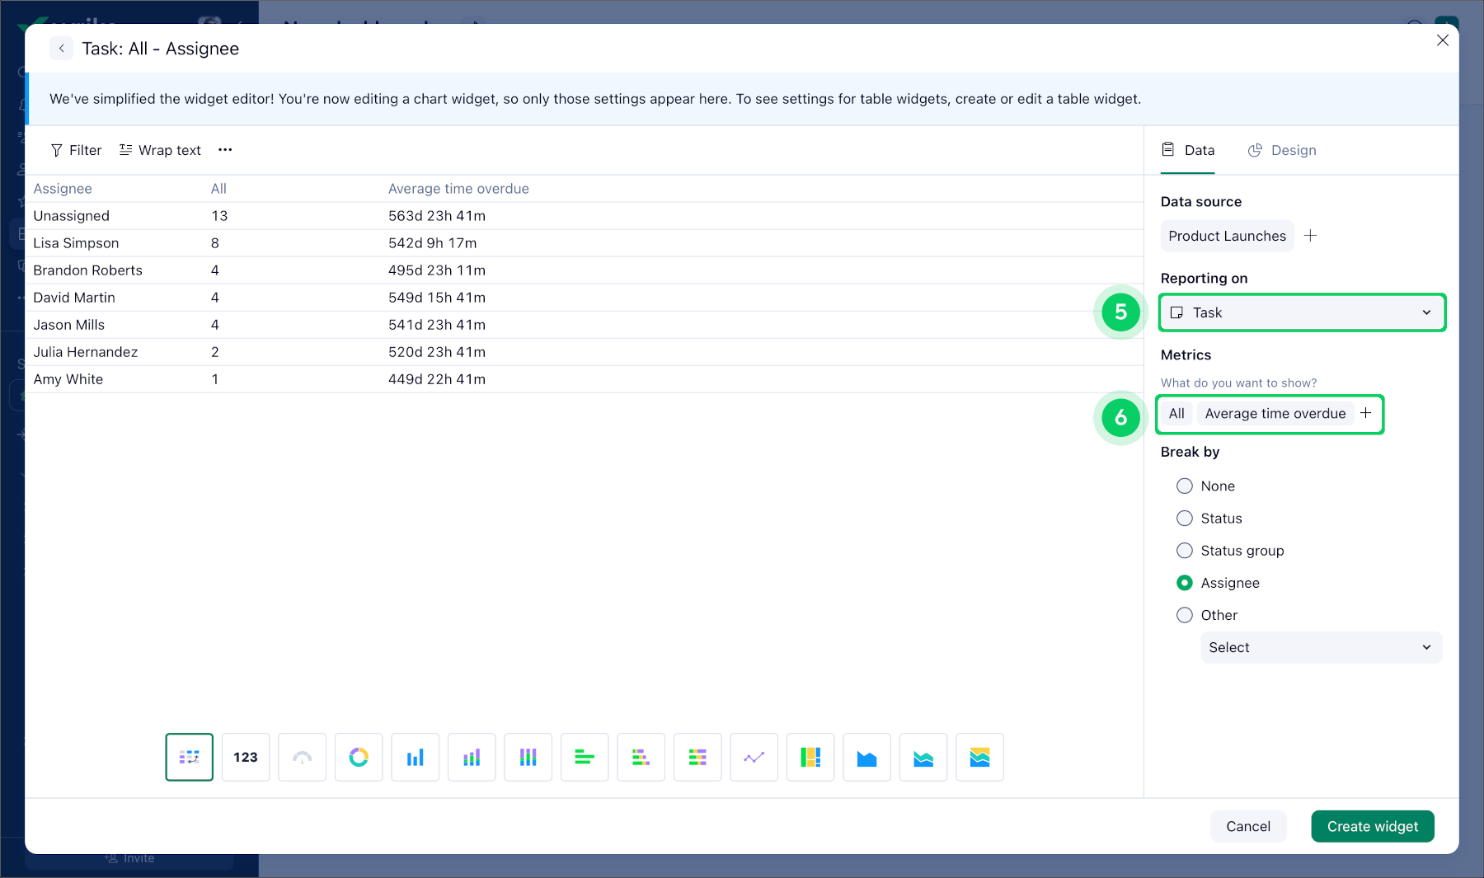Pick the stacked area chart icon
Image resolution: width=1484 pixels, height=878 pixels.
coord(923,757)
